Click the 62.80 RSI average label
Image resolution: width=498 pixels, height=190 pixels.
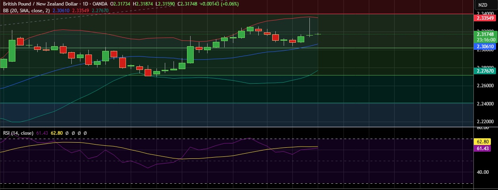click(482, 141)
